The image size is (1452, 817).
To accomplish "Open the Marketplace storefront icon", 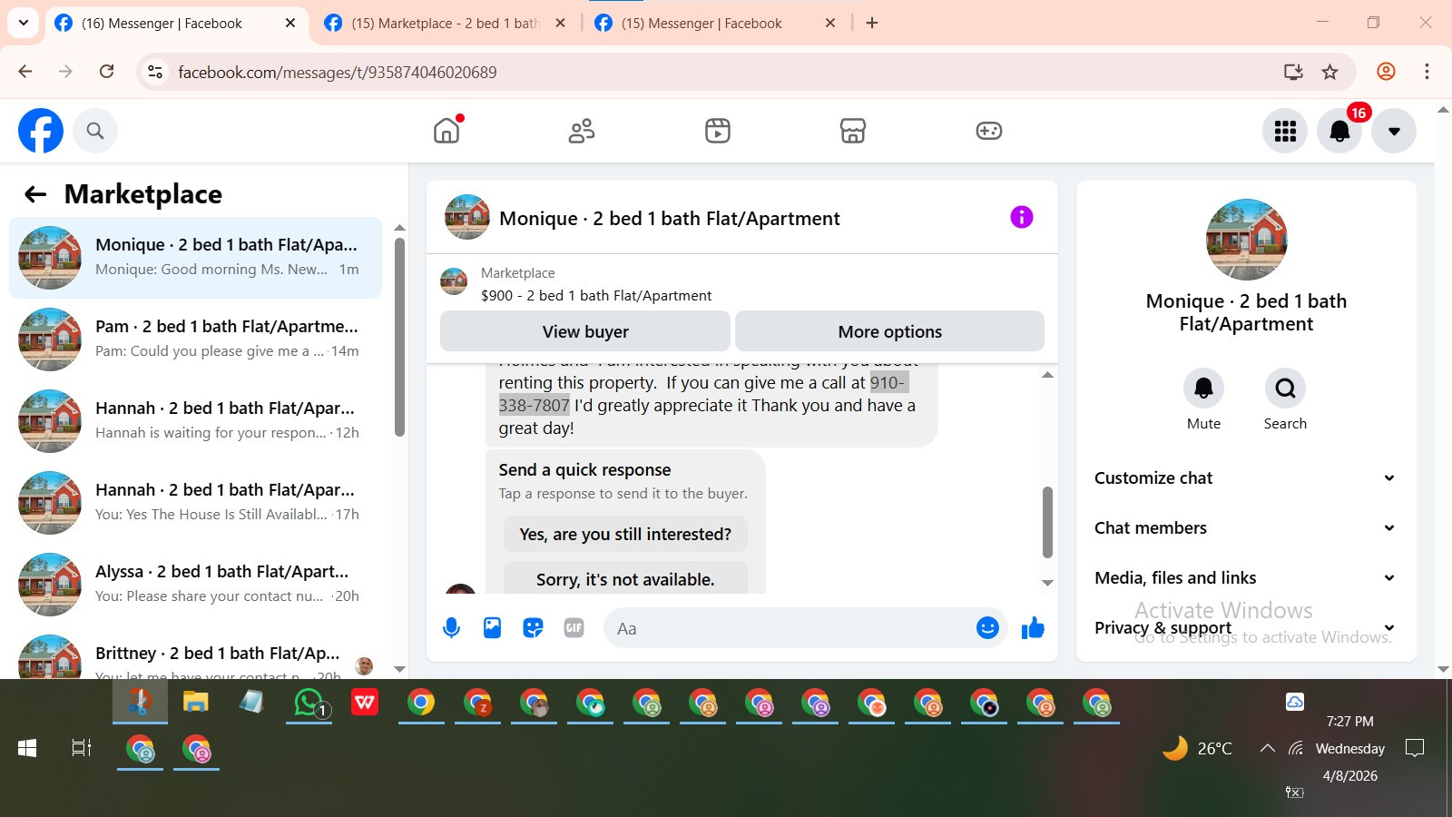I will (853, 131).
